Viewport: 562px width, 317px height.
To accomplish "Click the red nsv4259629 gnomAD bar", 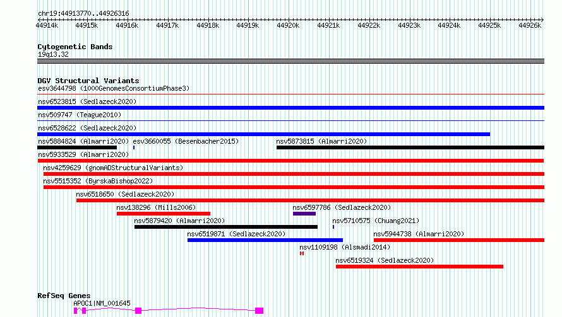I will 294,174.
